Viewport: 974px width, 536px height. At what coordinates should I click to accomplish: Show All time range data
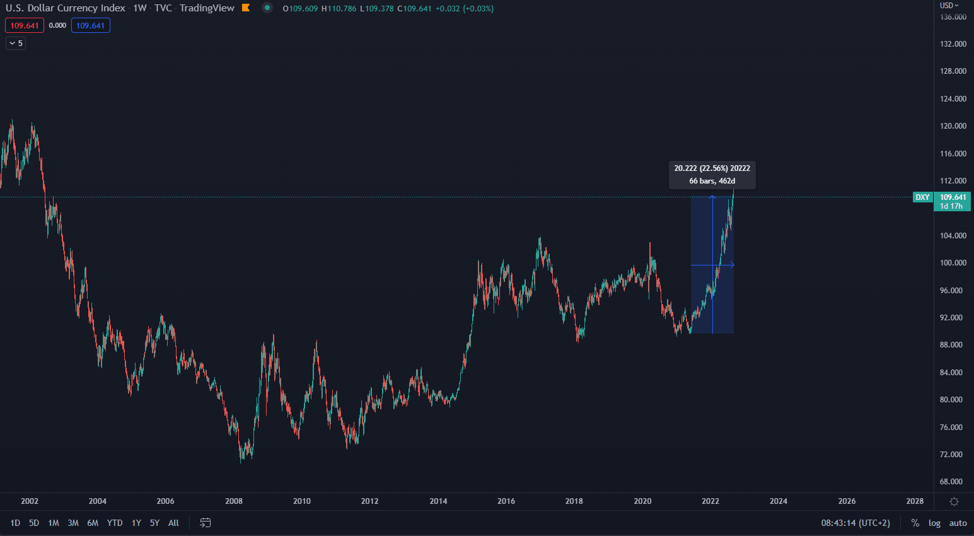click(x=173, y=523)
